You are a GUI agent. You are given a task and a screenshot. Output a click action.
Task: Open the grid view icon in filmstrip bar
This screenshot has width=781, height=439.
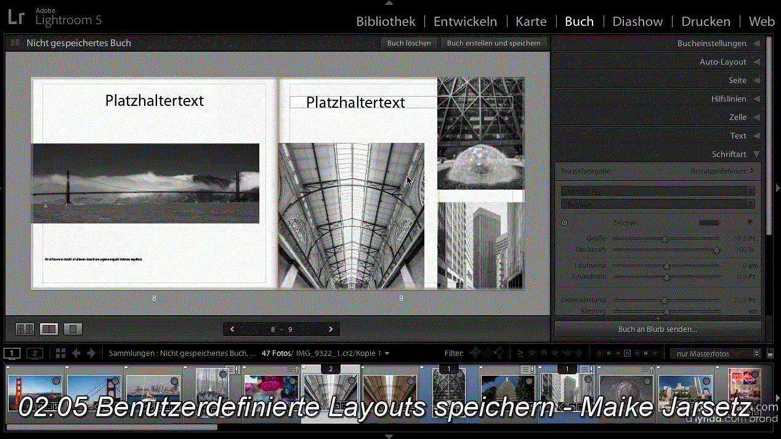click(60, 353)
